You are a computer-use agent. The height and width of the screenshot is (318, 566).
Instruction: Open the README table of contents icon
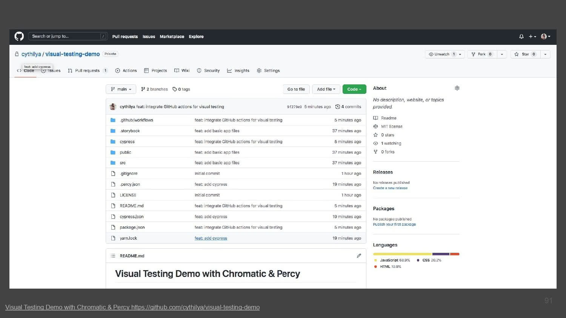click(x=113, y=256)
